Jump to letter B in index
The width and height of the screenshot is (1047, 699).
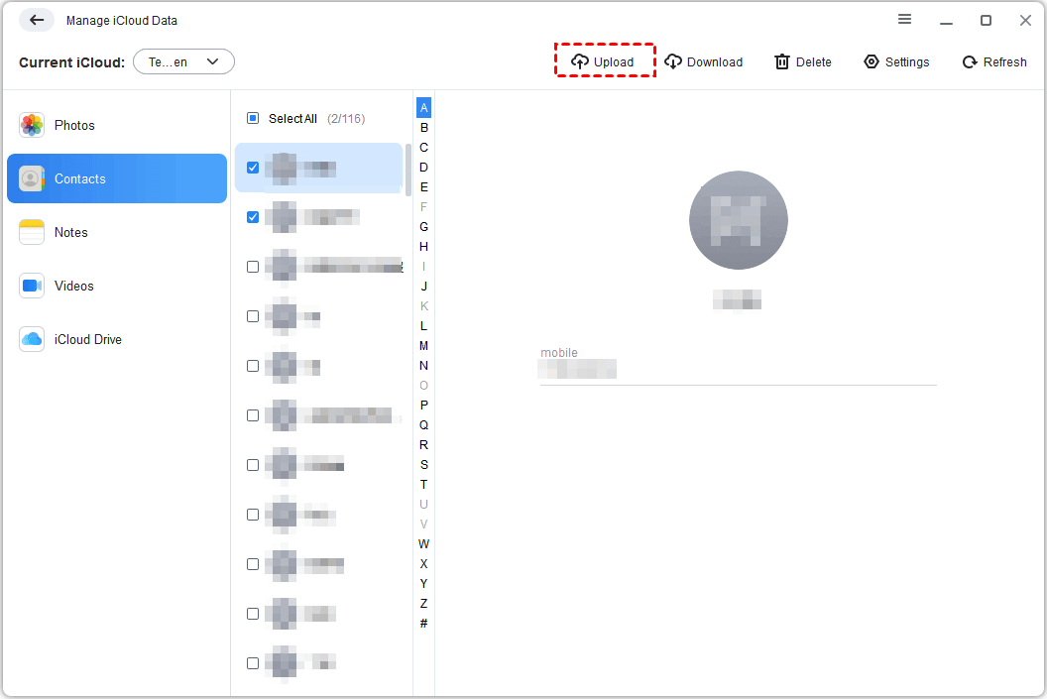(x=423, y=128)
